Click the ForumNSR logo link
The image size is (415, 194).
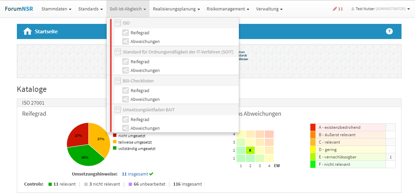click(x=19, y=9)
